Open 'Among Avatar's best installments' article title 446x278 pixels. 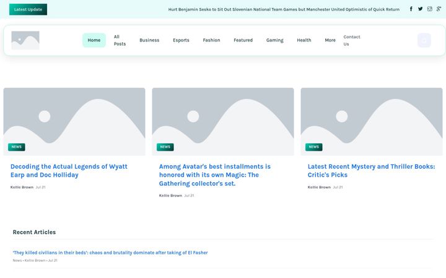click(215, 175)
